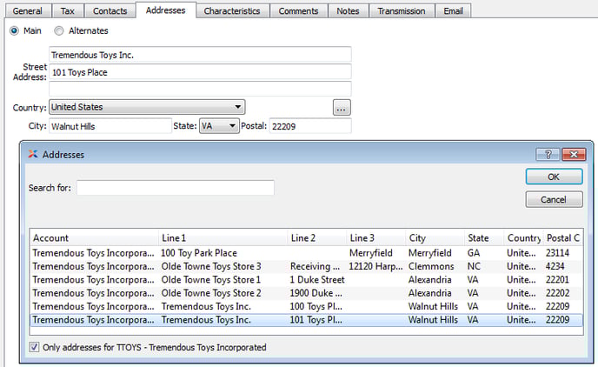Sort by the Account column header
This screenshot has height=367, width=598.
(x=94, y=237)
